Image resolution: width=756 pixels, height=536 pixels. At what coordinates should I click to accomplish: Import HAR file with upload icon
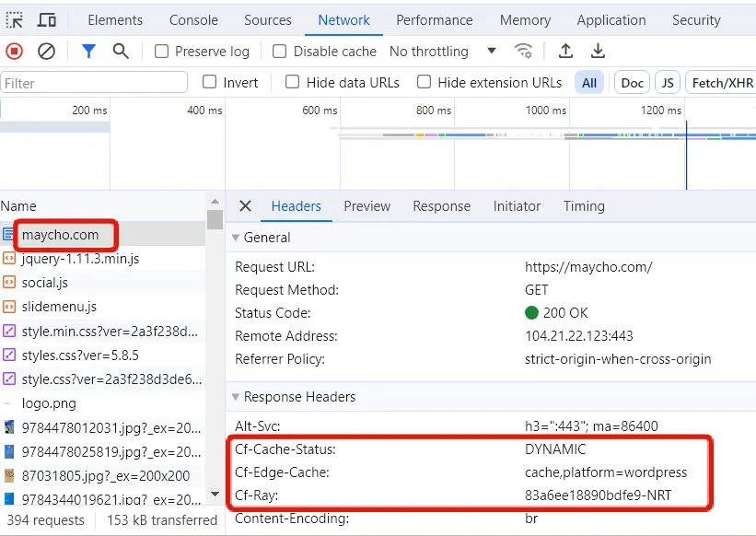tap(566, 52)
